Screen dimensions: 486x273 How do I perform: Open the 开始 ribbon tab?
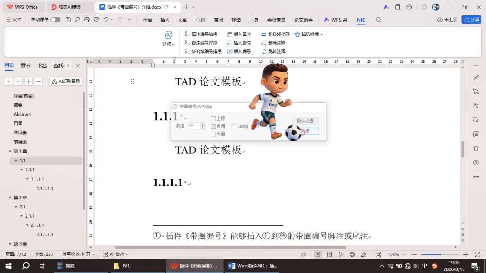click(x=147, y=20)
